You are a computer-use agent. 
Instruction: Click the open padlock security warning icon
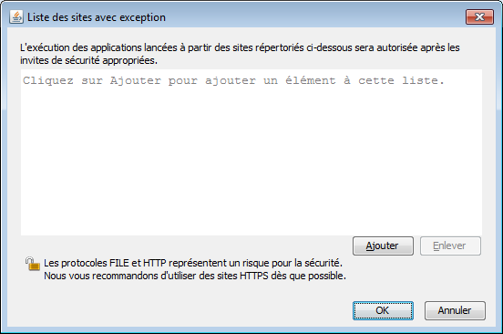pyautogui.click(x=33, y=264)
